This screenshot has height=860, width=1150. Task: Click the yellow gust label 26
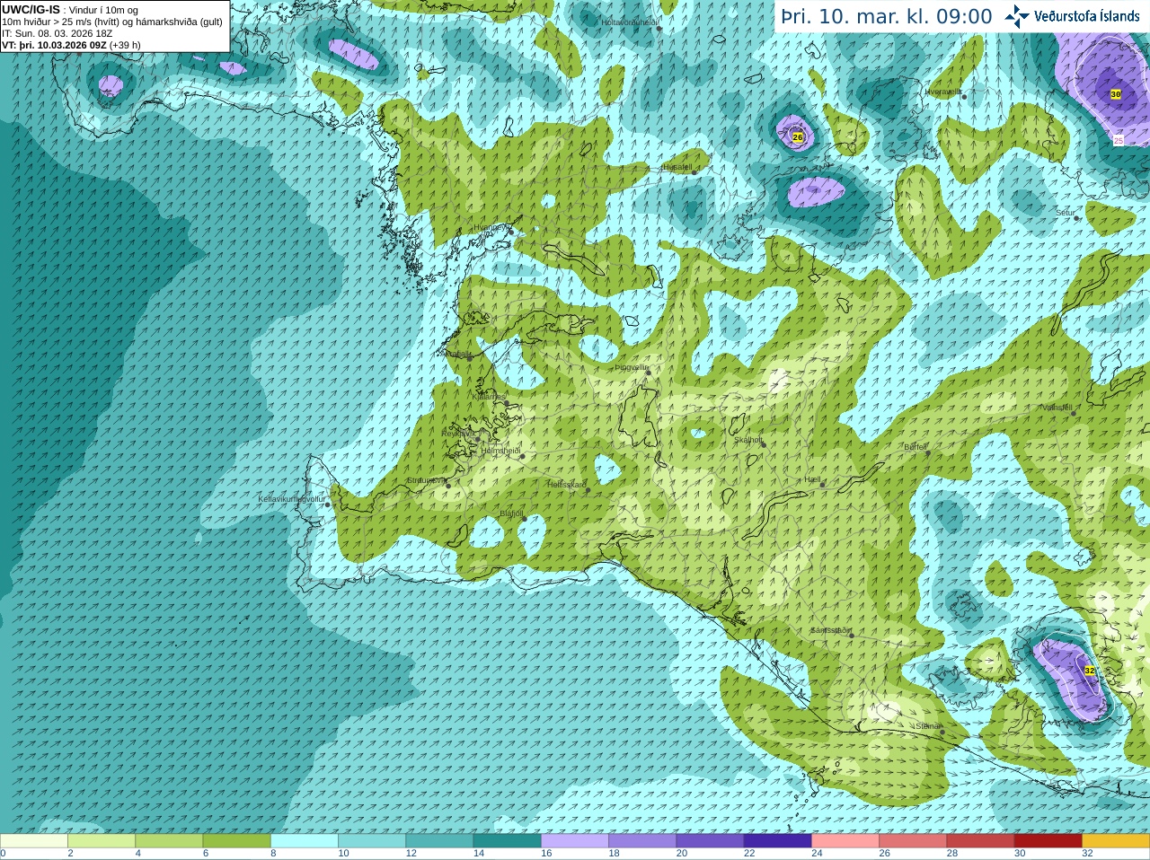click(797, 137)
